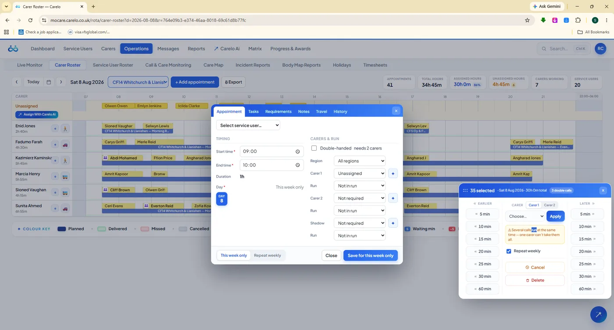Open the Region dropdown showing All regions
This screenshot has height=330, width=614.
pos(360,161)
